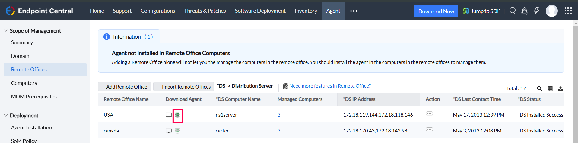Go to the Inventory menu
The height and width of the screenshot is (143, 578).
pyautogui.click(x=306, y=11)
